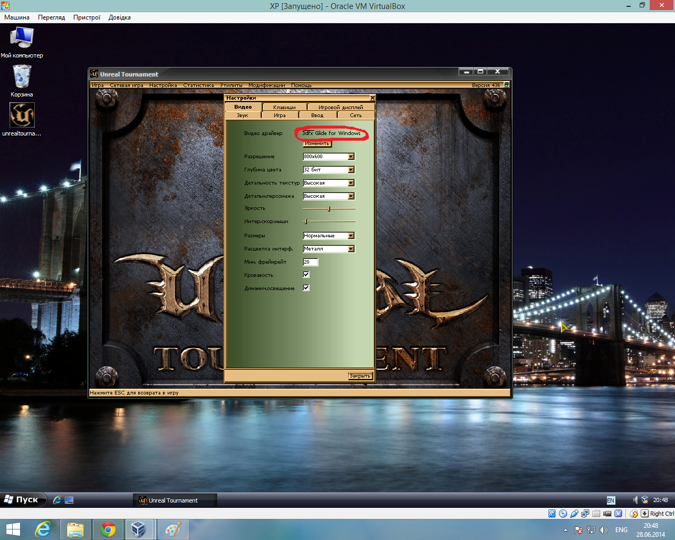Click the Изменить video driver button

[x=317, y=143]
